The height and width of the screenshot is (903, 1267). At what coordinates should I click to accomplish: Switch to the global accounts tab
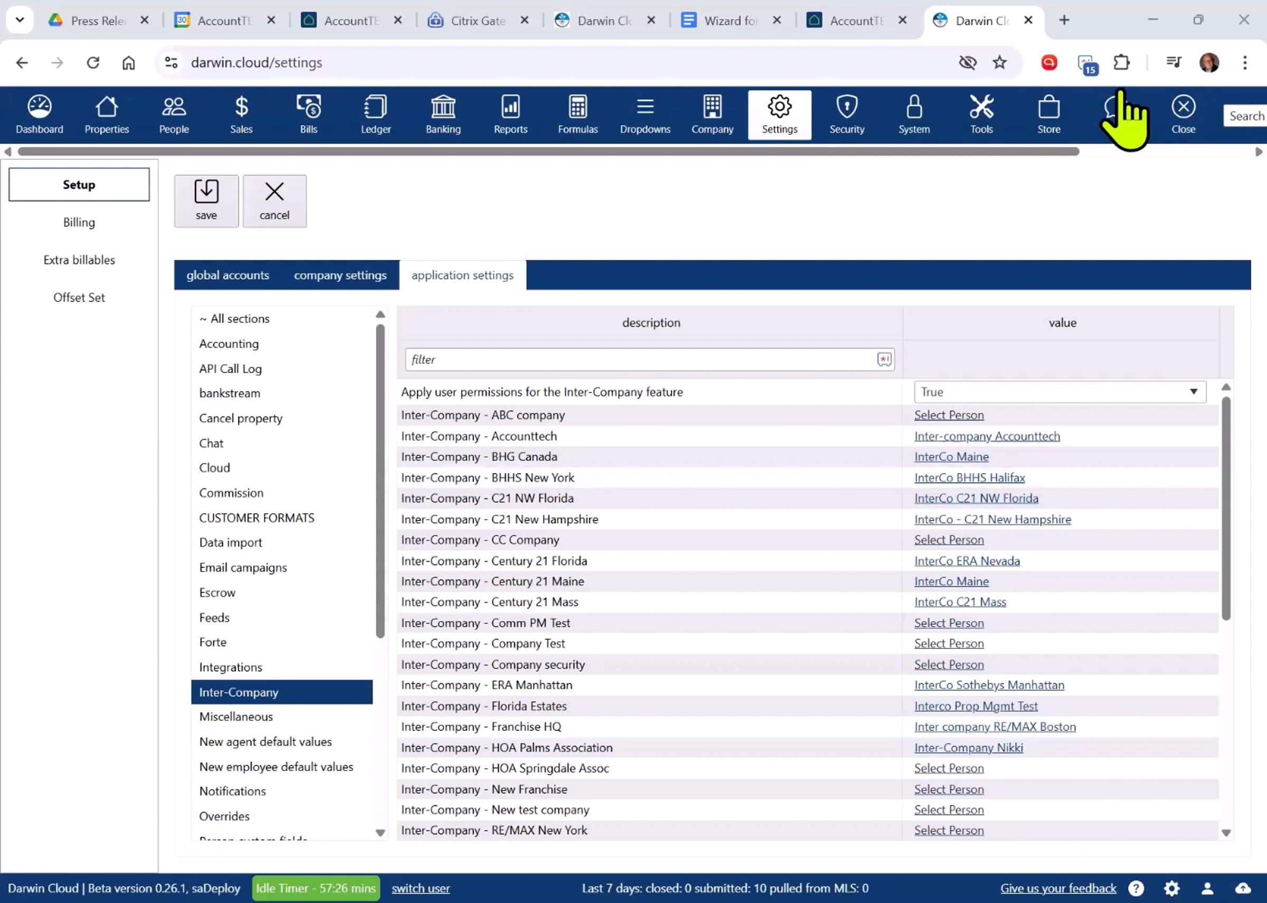pos(228,275)
